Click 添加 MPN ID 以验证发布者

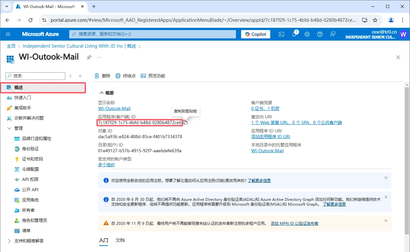click(x=295, y=224)
